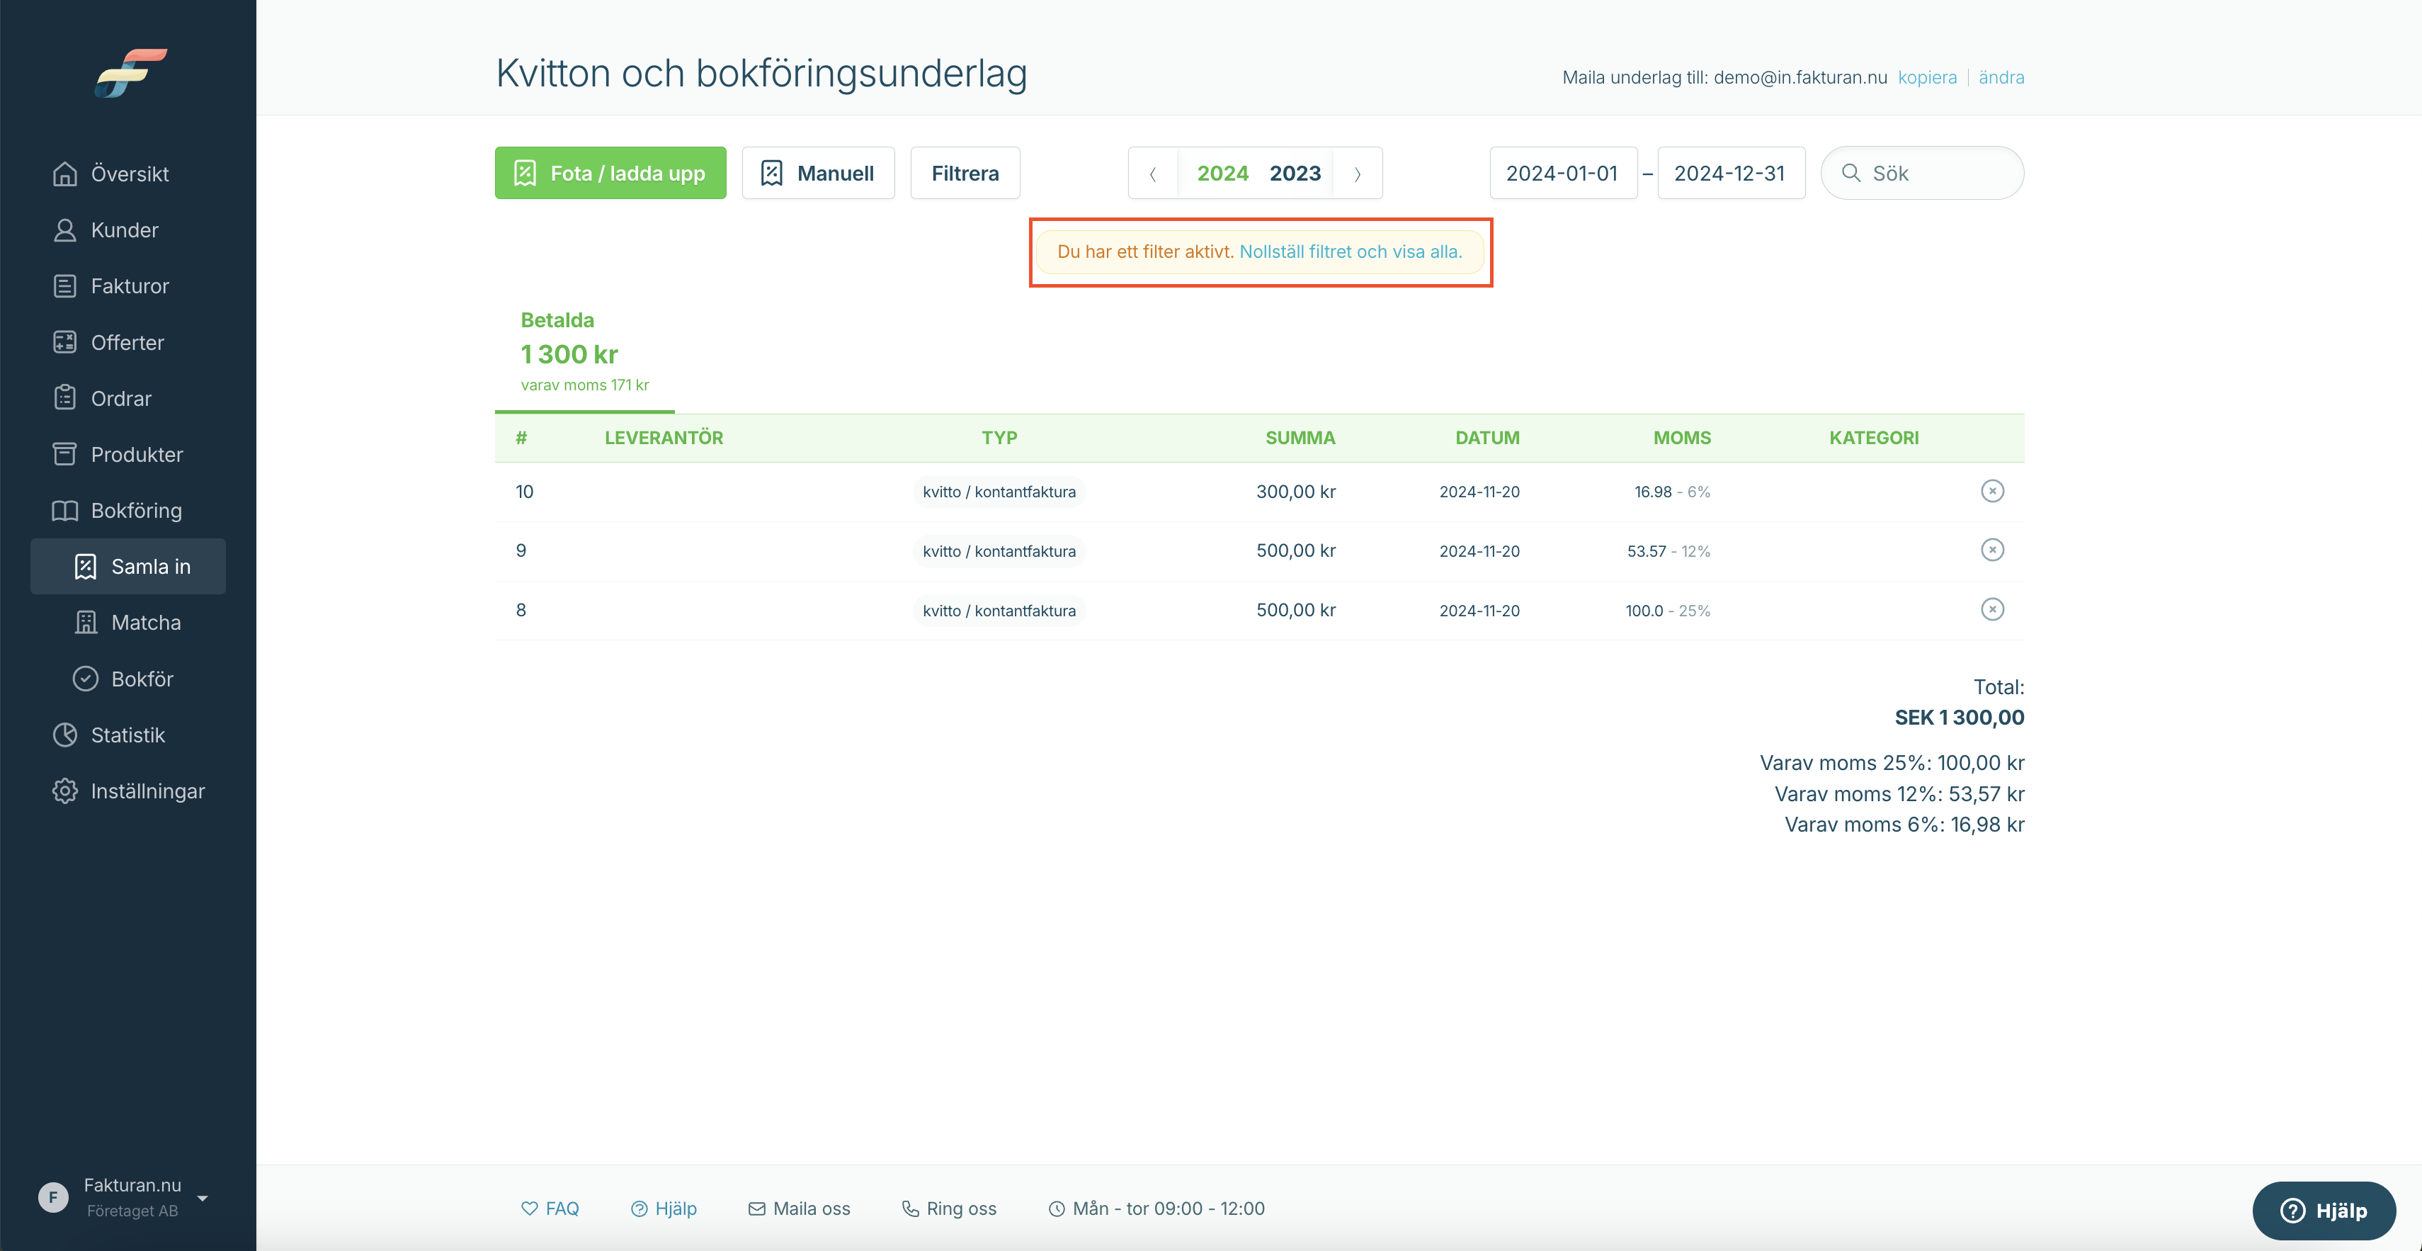Click the kopiera email link
This screenshot has height=1251, width=2422.
[x=1926, y=77]
